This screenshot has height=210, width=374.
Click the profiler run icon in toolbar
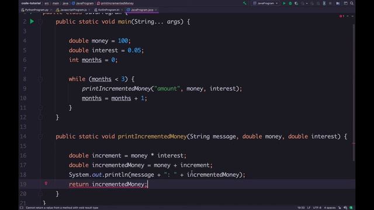pos(303,3)
